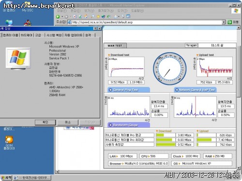Open the 도움말(H) menu in Internet Explorer
The width and height of the screenshot is (242, 181).
point(137,11)
